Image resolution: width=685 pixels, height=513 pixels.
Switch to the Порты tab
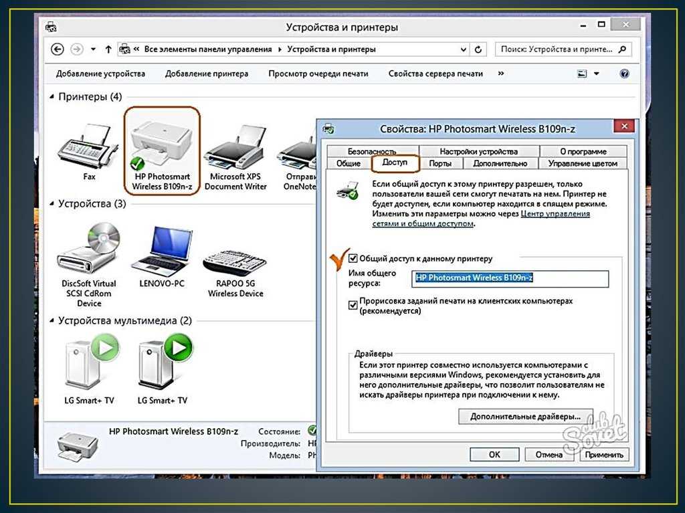point(440,163)
